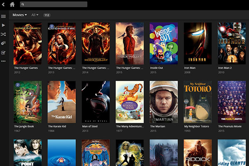This screenshot has width=249, height=166.
Task: Play all with the sidebar play icon
Action: pos(3,25)
